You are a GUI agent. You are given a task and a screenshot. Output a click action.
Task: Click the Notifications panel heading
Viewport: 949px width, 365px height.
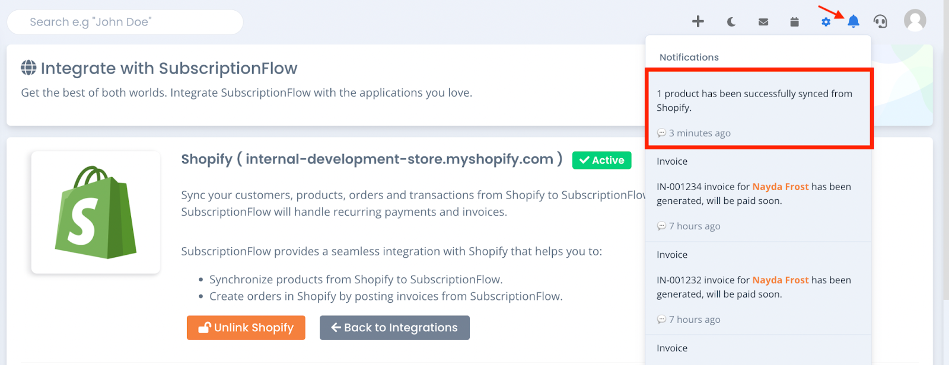pos(689,57)
